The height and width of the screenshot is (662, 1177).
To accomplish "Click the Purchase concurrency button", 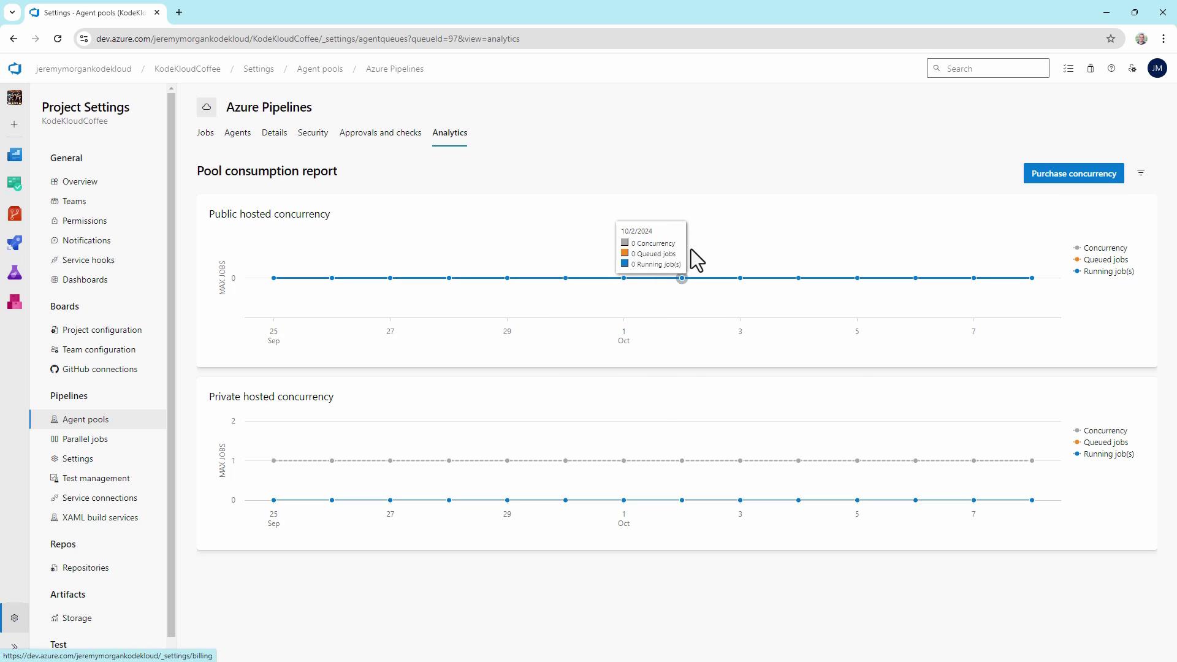I will coord(1073,173).
